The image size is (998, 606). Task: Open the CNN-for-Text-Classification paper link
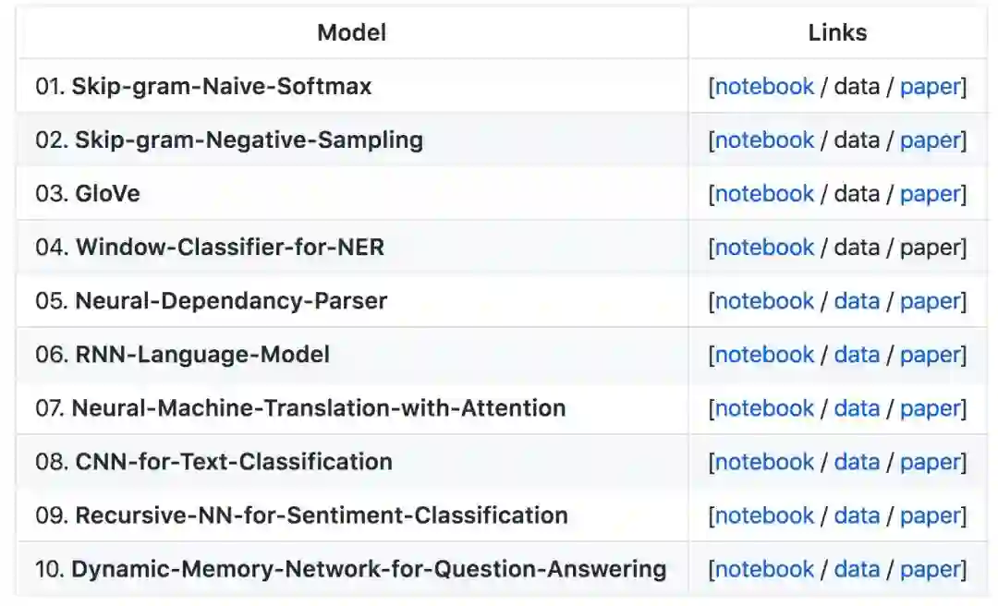point(931,462)
